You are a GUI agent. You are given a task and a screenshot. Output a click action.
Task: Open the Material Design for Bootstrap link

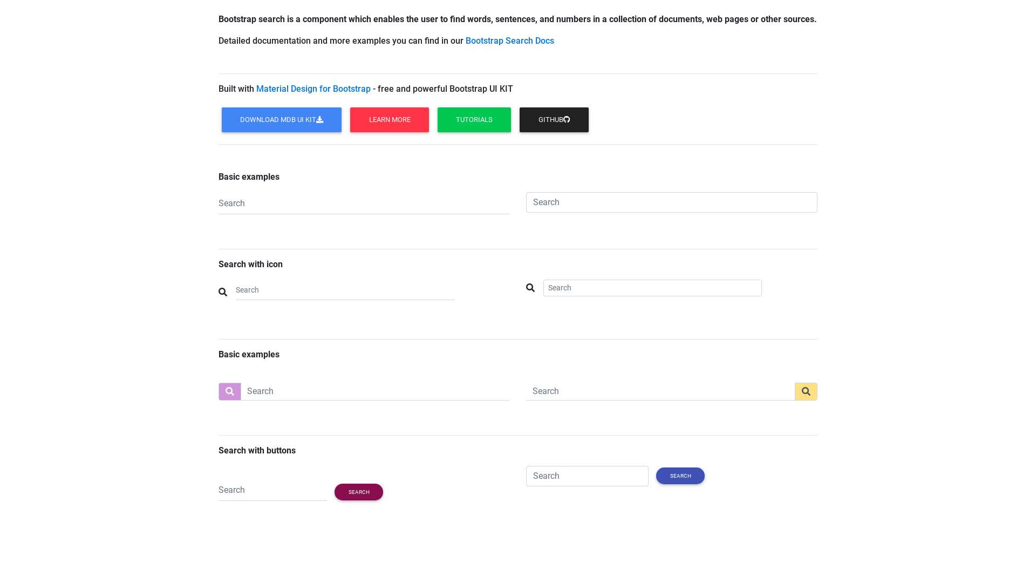click(313, 89)
